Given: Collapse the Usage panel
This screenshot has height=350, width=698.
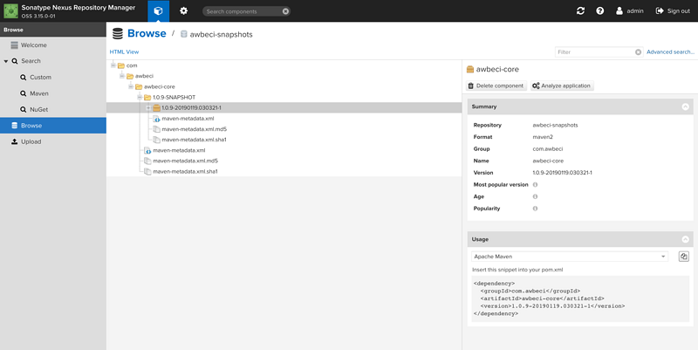Looking at the screenshot, I should click(686, 239).
